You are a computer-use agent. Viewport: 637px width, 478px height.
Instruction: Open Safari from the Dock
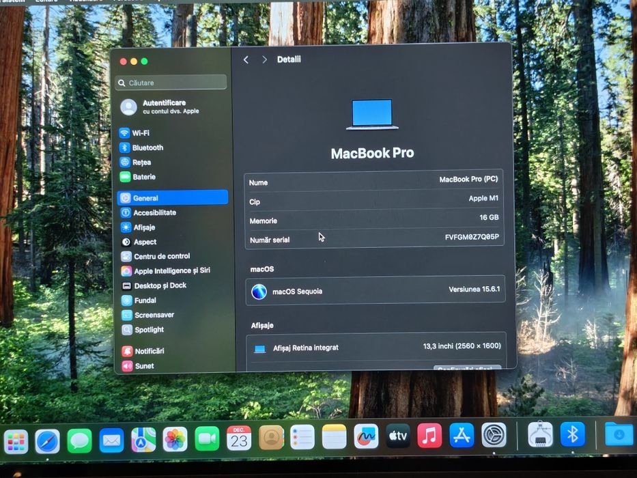point(48,441)
